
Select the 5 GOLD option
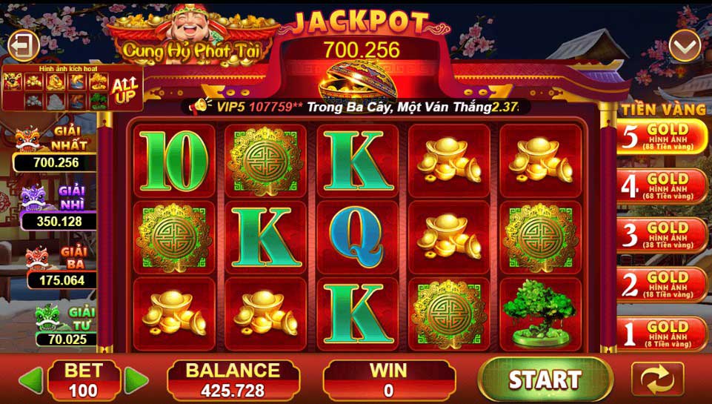coord(662,137)
